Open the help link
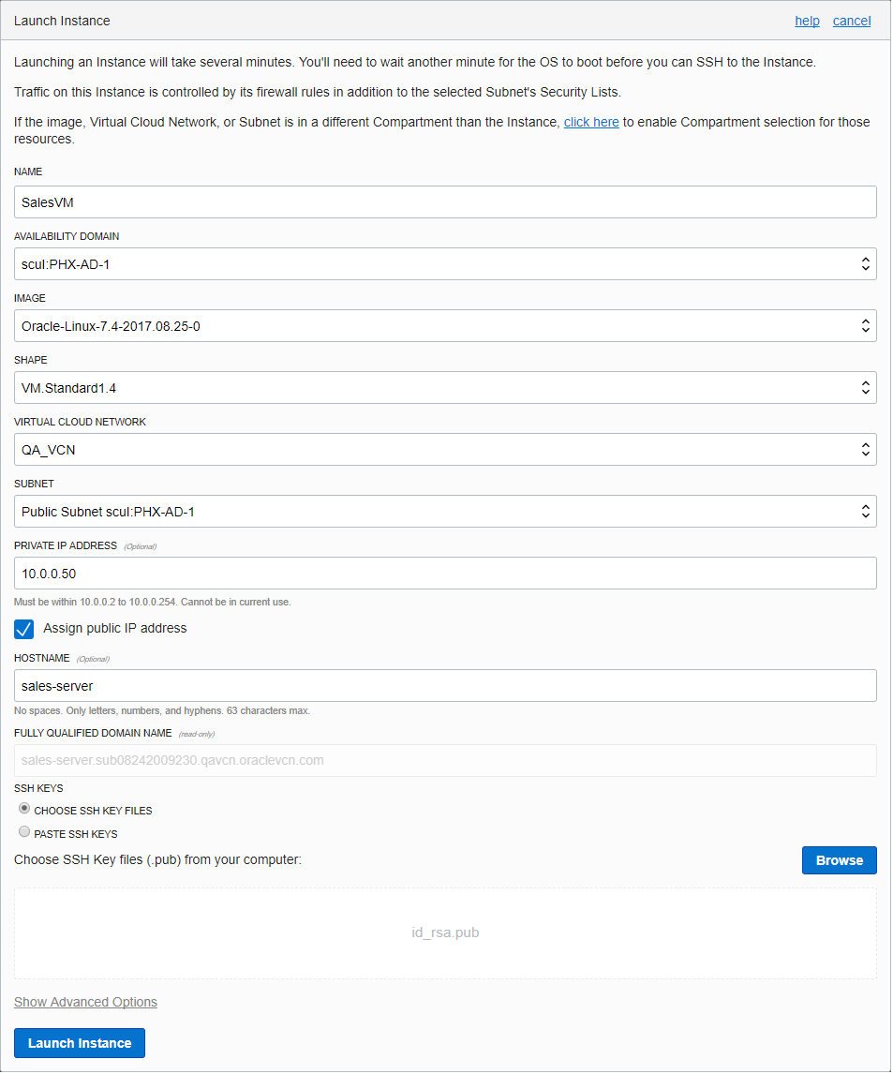893x1074 pixels. [807, 21]
